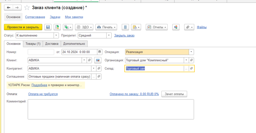Switch to the Дополнительно tab
This screenshot has width=256, height=133.
point(74,44)
